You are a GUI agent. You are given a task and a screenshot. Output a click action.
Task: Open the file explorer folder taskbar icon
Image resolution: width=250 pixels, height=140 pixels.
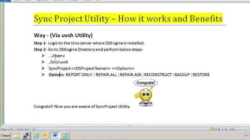[16, 136]
